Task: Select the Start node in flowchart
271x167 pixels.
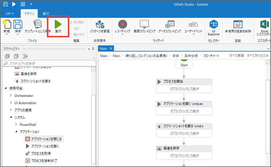Action: pos(184,64)
